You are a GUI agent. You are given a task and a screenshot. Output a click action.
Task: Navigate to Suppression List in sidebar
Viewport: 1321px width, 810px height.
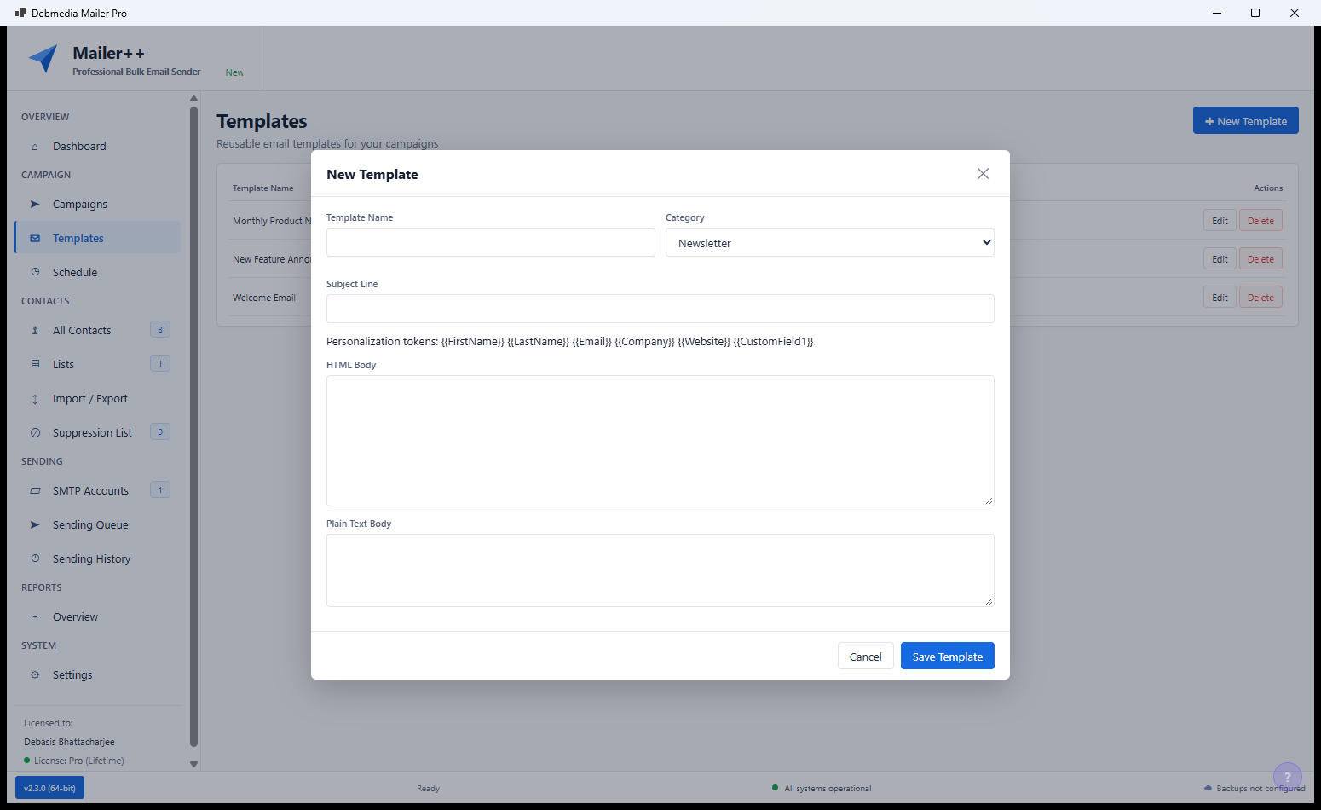[x=97, y=433]
